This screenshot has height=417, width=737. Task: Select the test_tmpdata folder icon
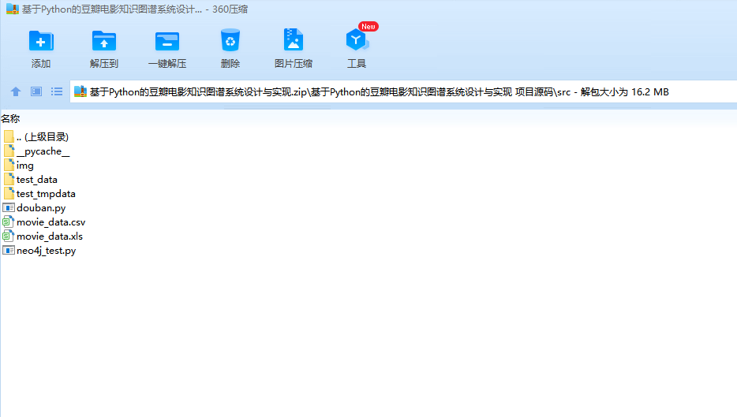coord(9,193)
